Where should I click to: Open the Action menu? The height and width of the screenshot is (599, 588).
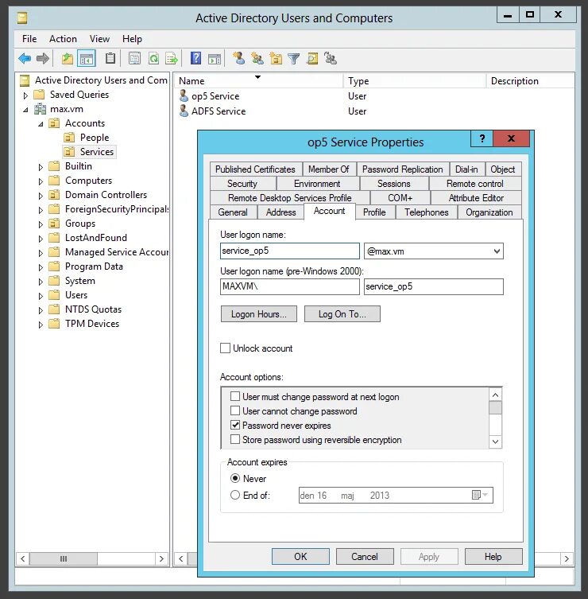coord(63,39)
